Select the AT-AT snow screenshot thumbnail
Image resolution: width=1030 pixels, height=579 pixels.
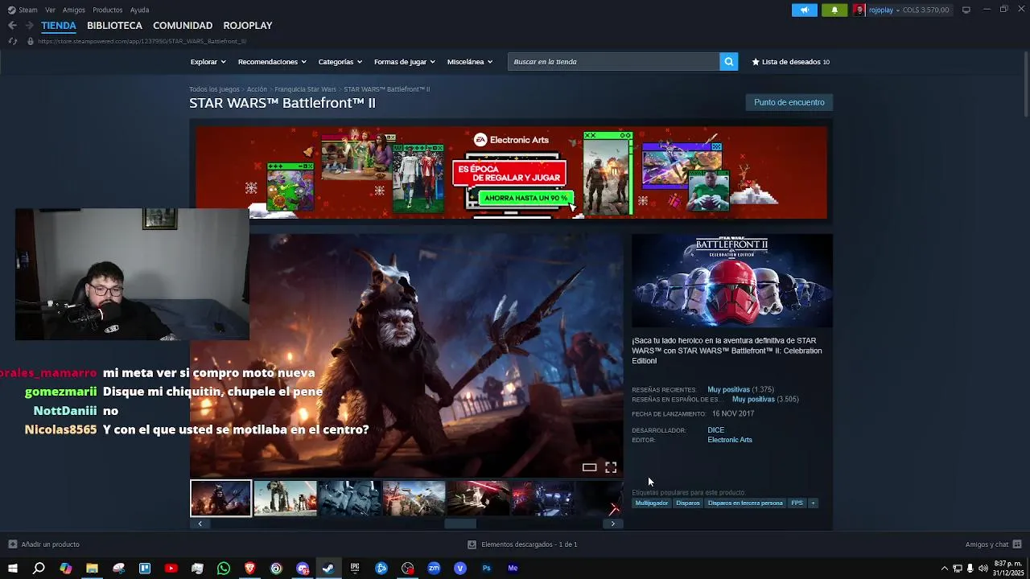tap(286, 499)
